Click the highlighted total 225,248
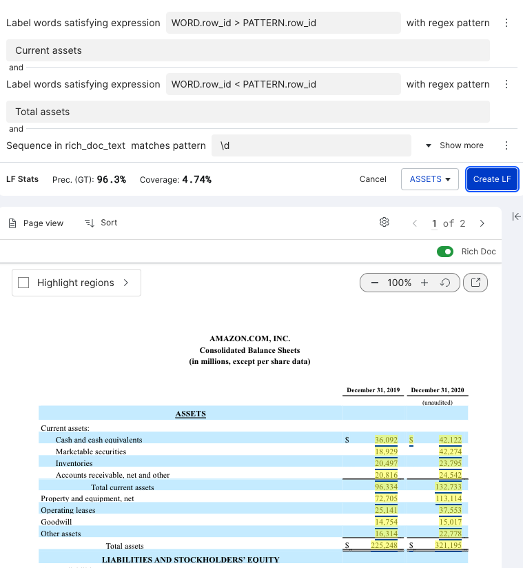Image resolution: width=523 pixels, height=568 pixels. click(384, 545)
